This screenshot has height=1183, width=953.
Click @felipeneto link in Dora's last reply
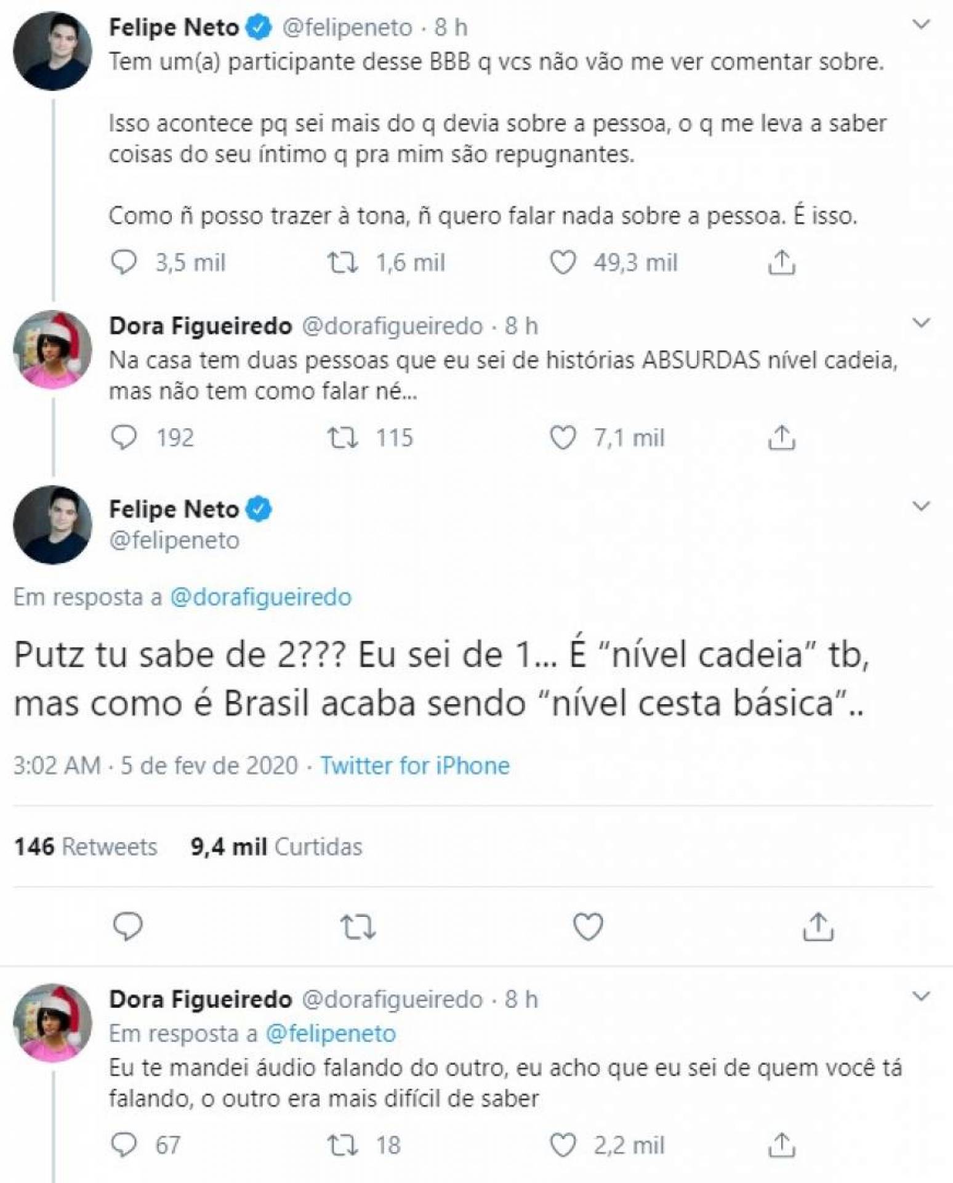[331, 1033]
